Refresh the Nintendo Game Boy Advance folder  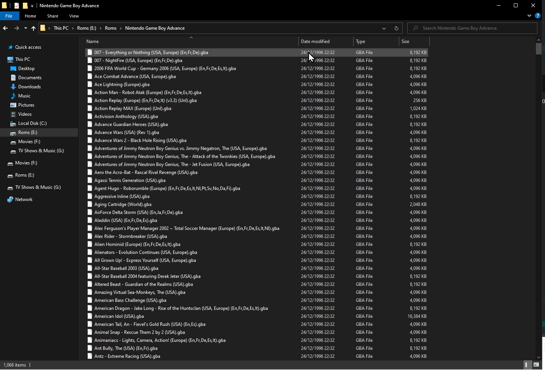(396, 28)
